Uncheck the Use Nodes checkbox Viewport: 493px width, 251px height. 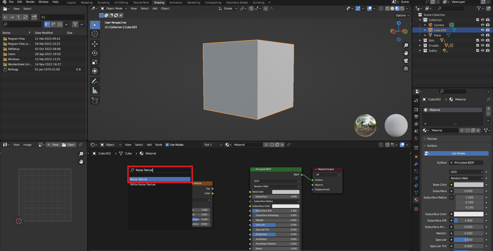point(167,145)
